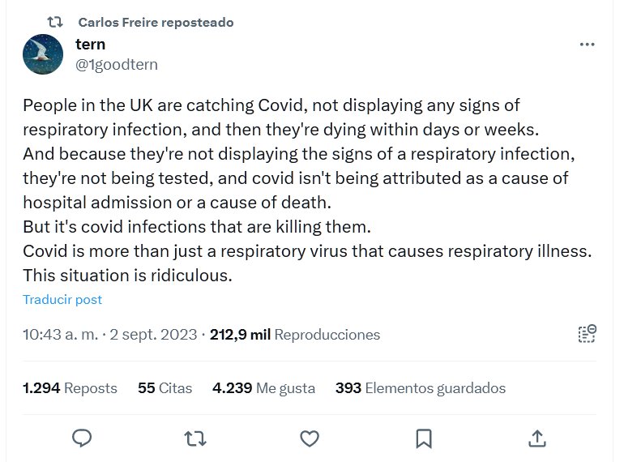Viewport: 624px width, 462px height.
Task: Open the 10:43 a. m. timestamp link
Action: 108,334
